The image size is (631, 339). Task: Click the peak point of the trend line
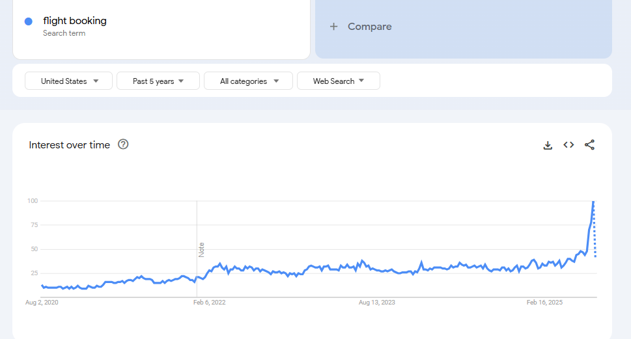click(594, 201)
